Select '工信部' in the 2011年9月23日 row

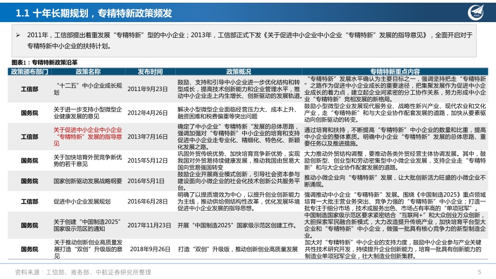pyautogui.click(x=30, y=89)
